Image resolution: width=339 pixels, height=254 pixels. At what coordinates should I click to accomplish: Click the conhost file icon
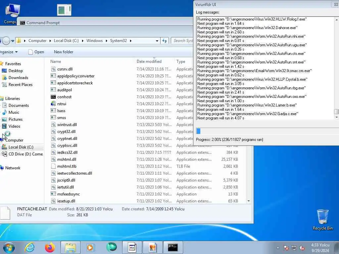(x=53, y=97)
